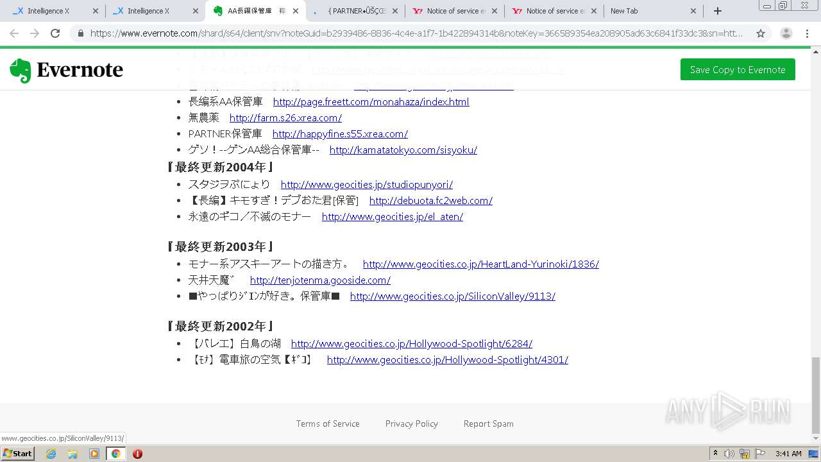Open debuota.fc2web.com link
821x462 pixels.
[x=430, y=200]
